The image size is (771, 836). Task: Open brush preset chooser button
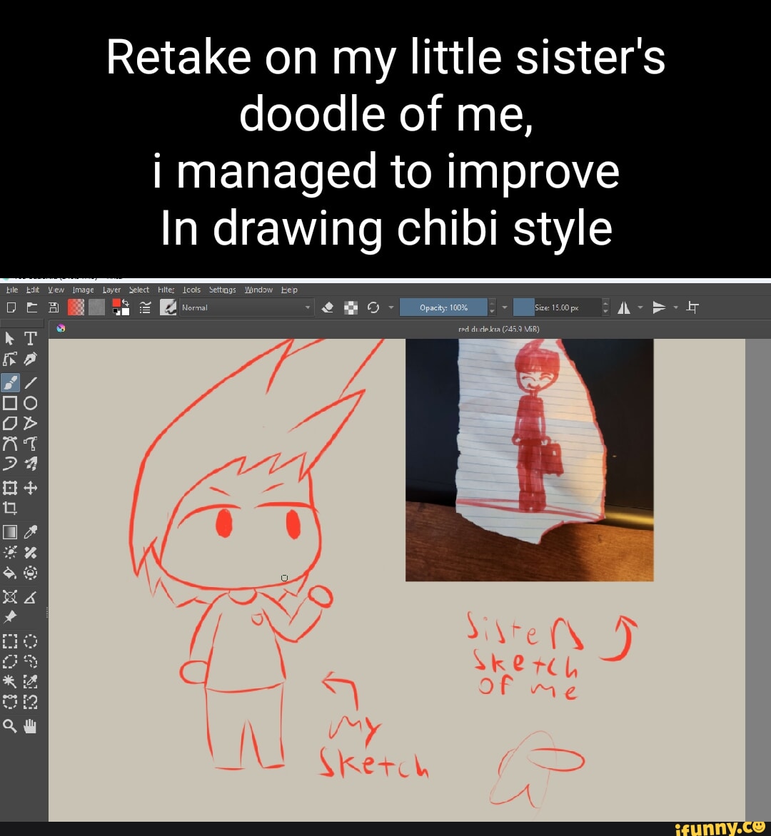[168, 307]
